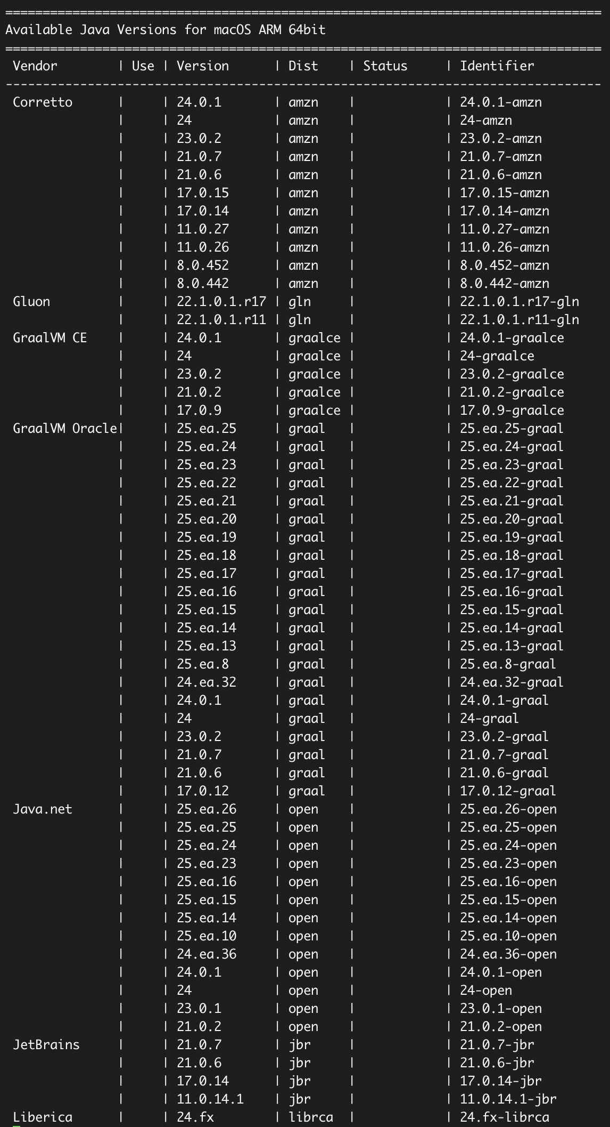Click the 21.0.2-open identifier
610x1127 pixels.
(500, 1027)
